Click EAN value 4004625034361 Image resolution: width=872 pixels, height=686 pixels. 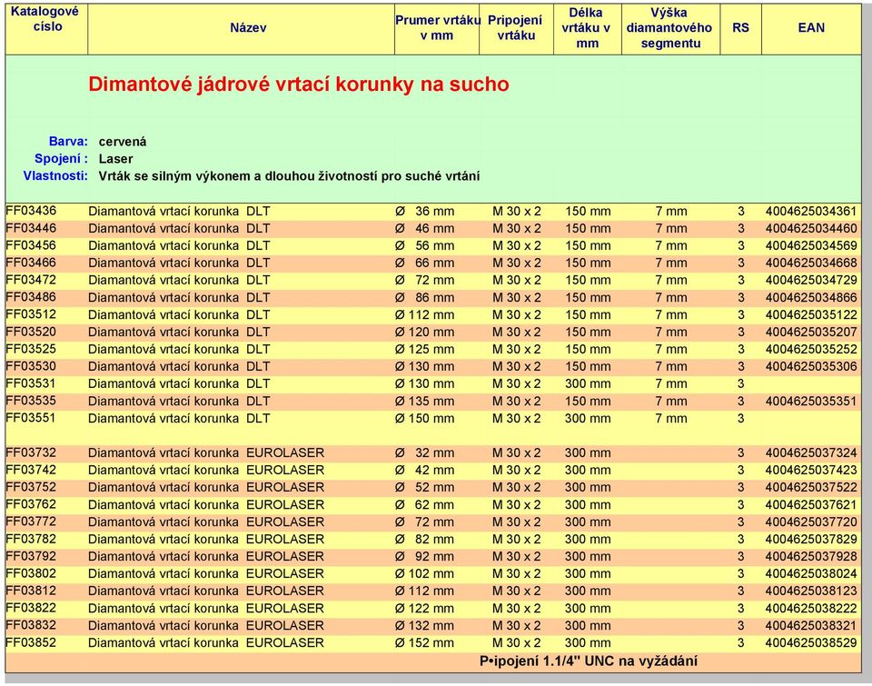811,212
